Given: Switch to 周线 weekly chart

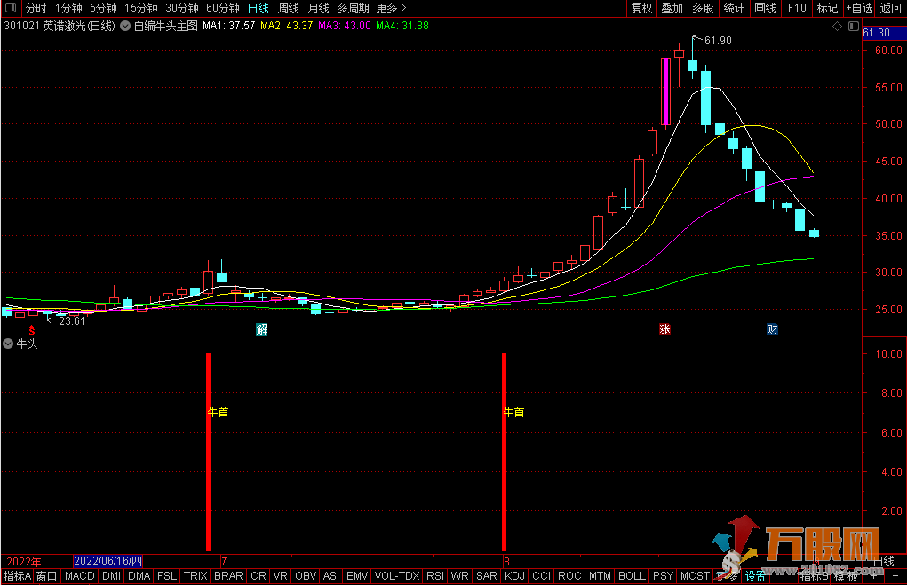Looking at the screenshot, I should (288, 8).
